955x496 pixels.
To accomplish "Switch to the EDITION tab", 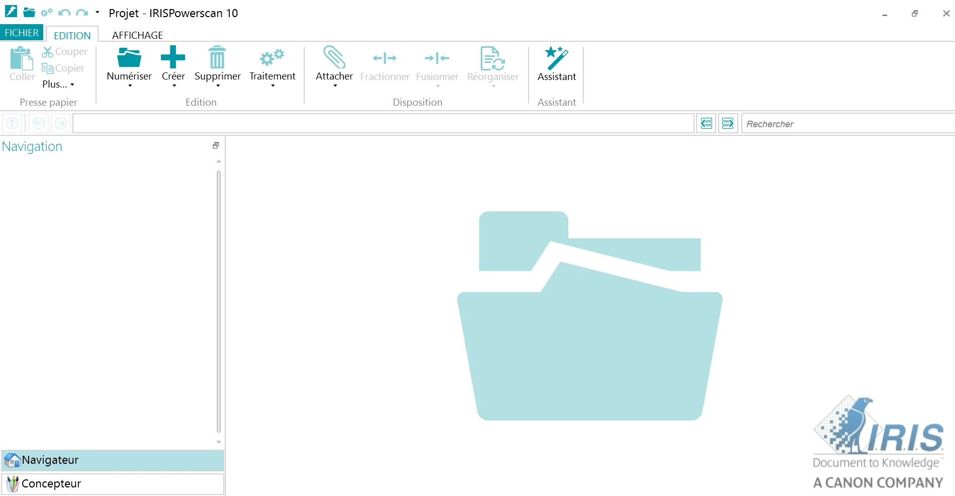I will tap(72, 35).
